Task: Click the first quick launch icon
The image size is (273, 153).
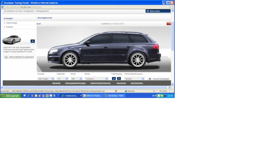Action: 25,96
